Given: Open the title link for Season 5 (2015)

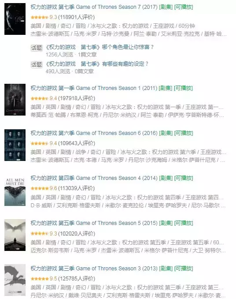Looking at the screenshot, I should [x=94, y=223].
